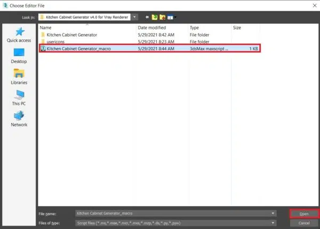This screenshot has width=320, height=229.
Task: Click the Kitchen Cabinet Generator_macro script icon
Action: 43,49
